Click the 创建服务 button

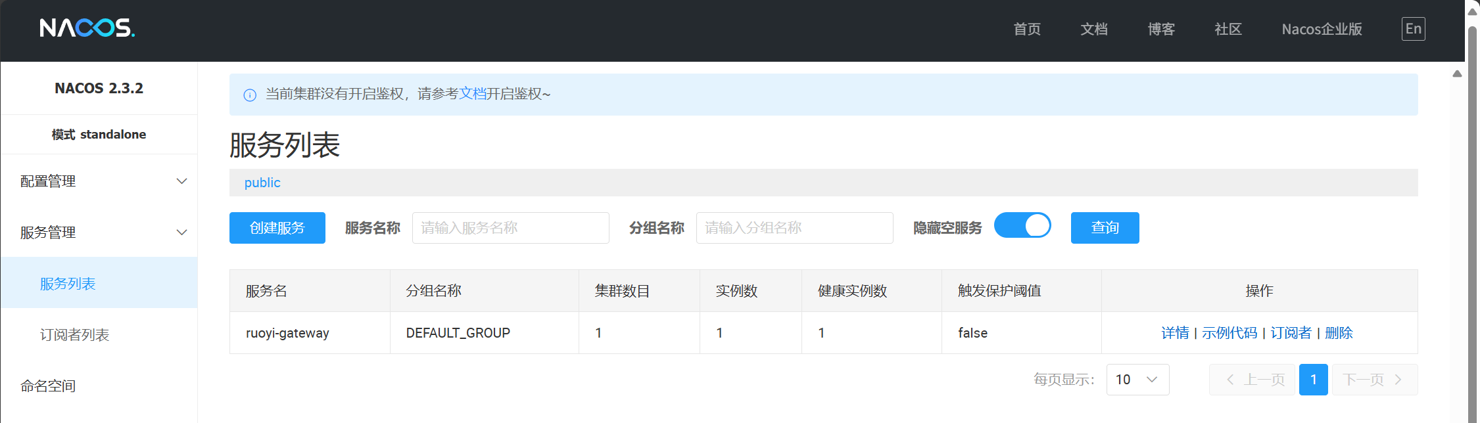(277, 228)
